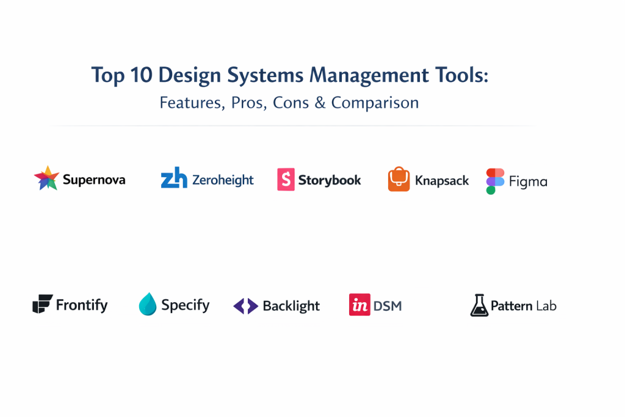Click the Supernova name text
The width and height of the screenshot is (625, 417).
point(94,179)
